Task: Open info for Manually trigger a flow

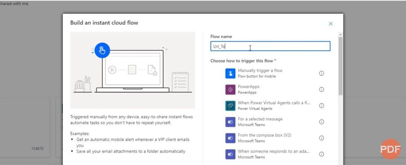Action: (x=322, y=73)
